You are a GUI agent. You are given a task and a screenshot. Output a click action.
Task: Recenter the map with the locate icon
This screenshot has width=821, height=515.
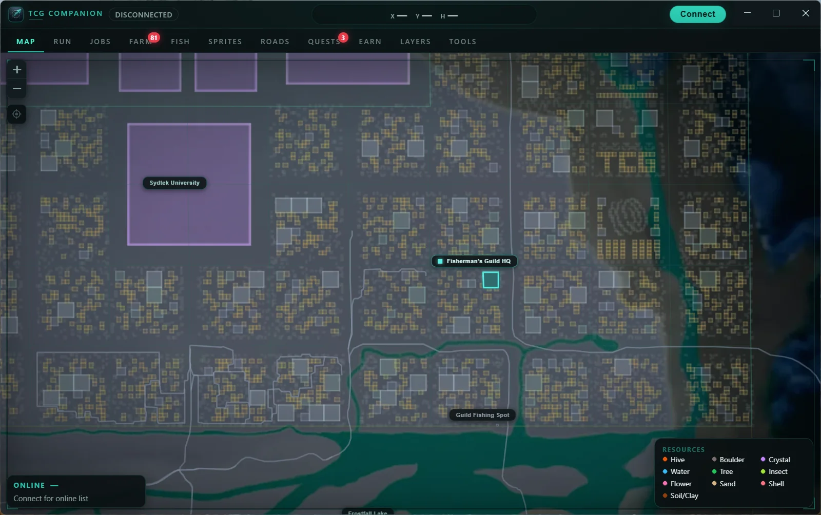[x=16, y=114]
